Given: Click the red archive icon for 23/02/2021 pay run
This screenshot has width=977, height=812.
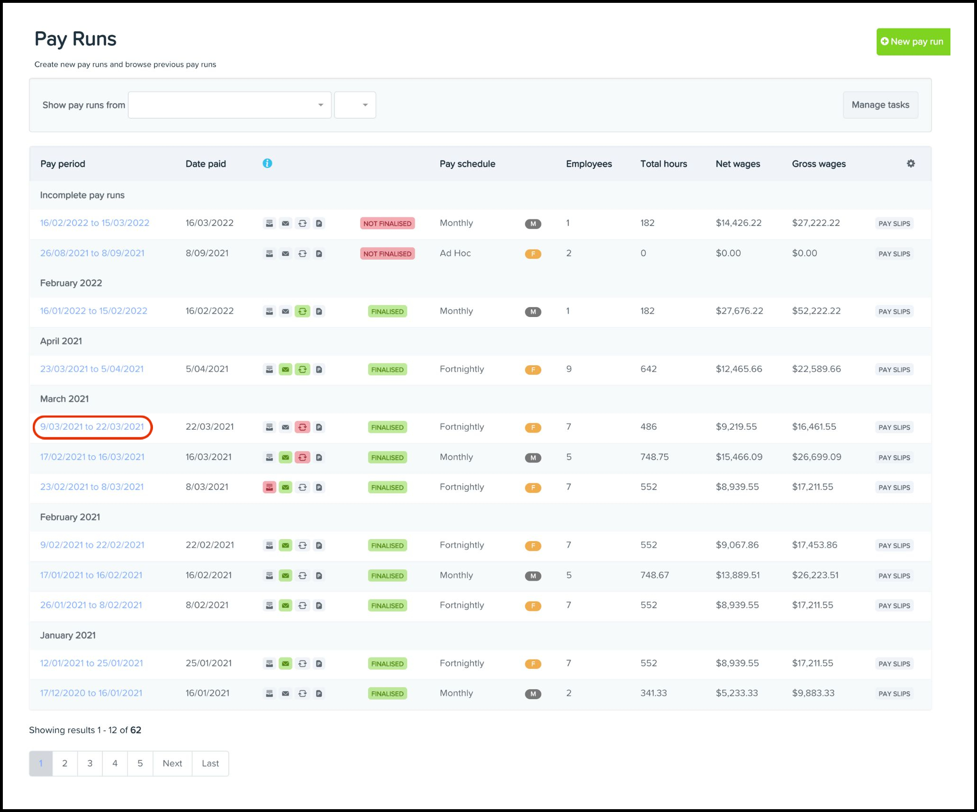Looking at the screenshot, I should (269, 487).
